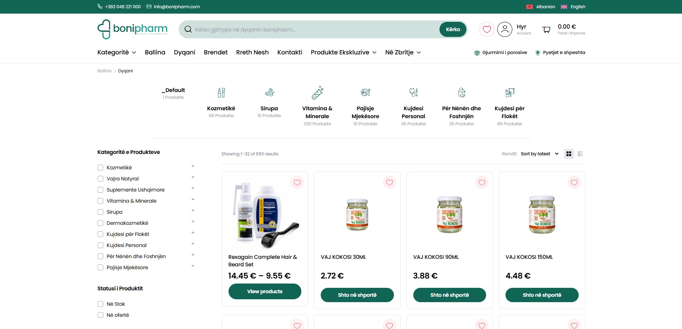This screenshot has width=682, height=329.
Task: Click the phone icon in top bar
Action: (x=100, y=6)
